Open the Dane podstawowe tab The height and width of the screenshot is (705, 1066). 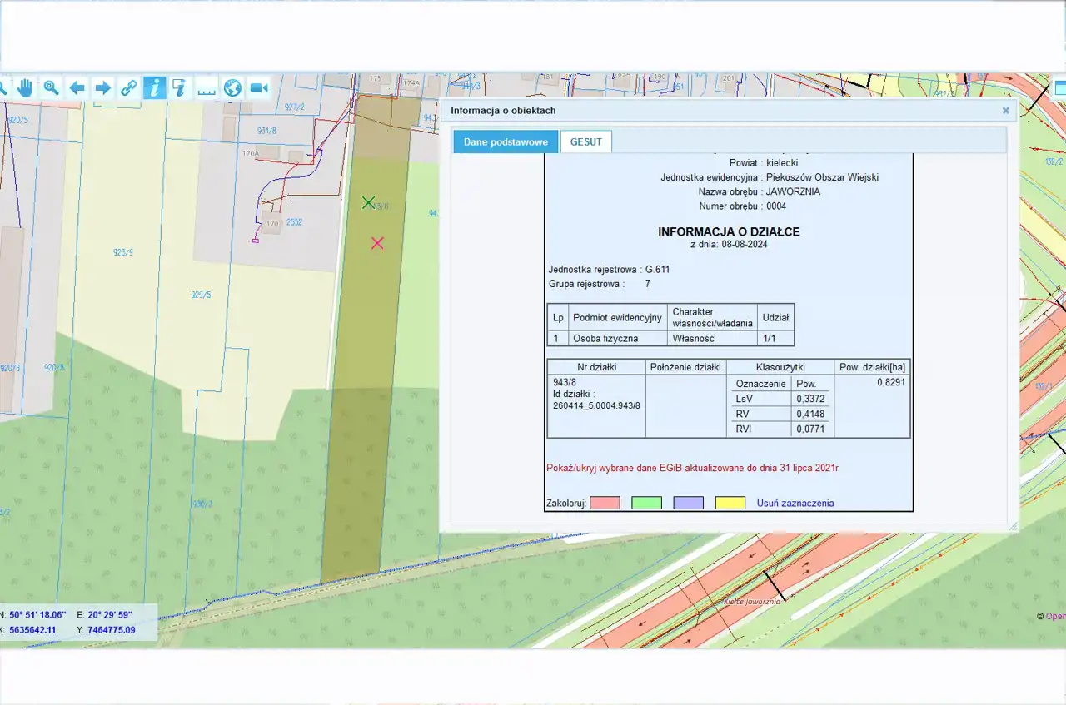pos(506,142)
